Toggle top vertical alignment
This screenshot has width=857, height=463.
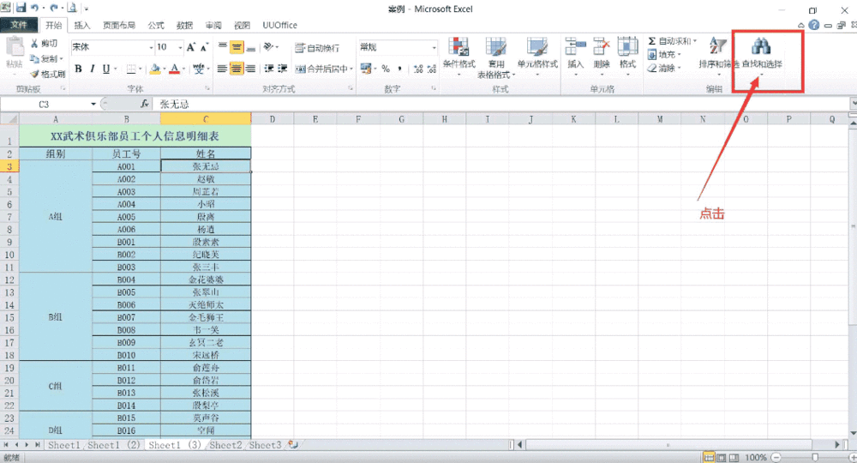click(x=222, y=47)
